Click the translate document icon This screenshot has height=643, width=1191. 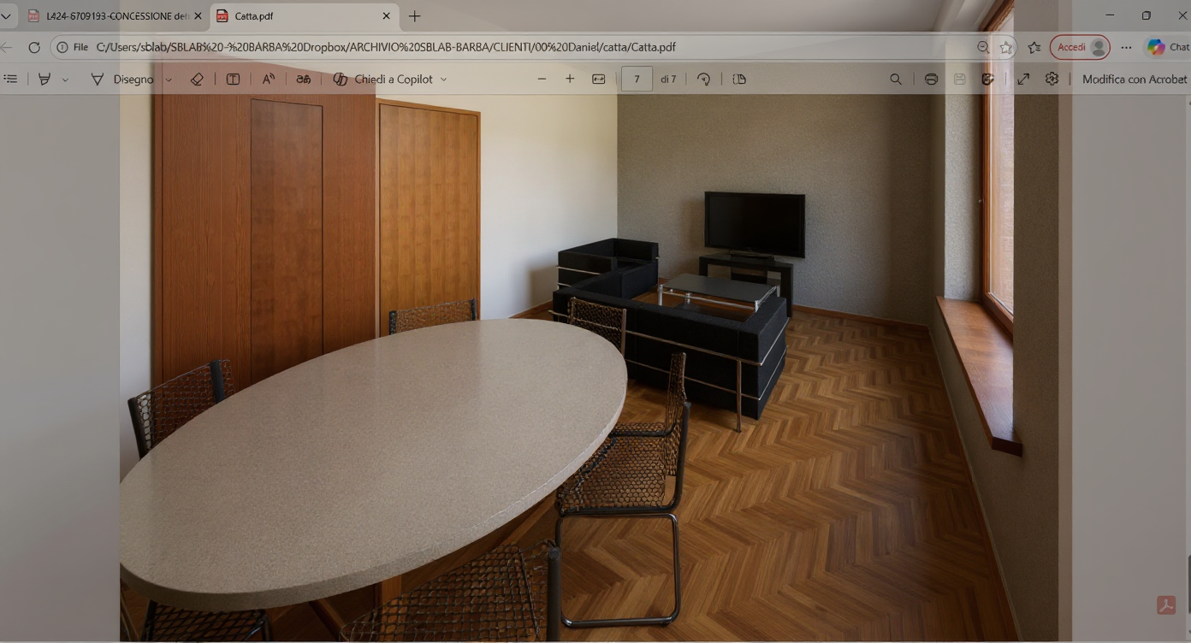[304, 79]
